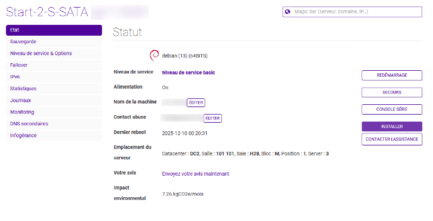Click the Debian swirl logo
Viewport: 433px width, 221px height.
point(154,55)
